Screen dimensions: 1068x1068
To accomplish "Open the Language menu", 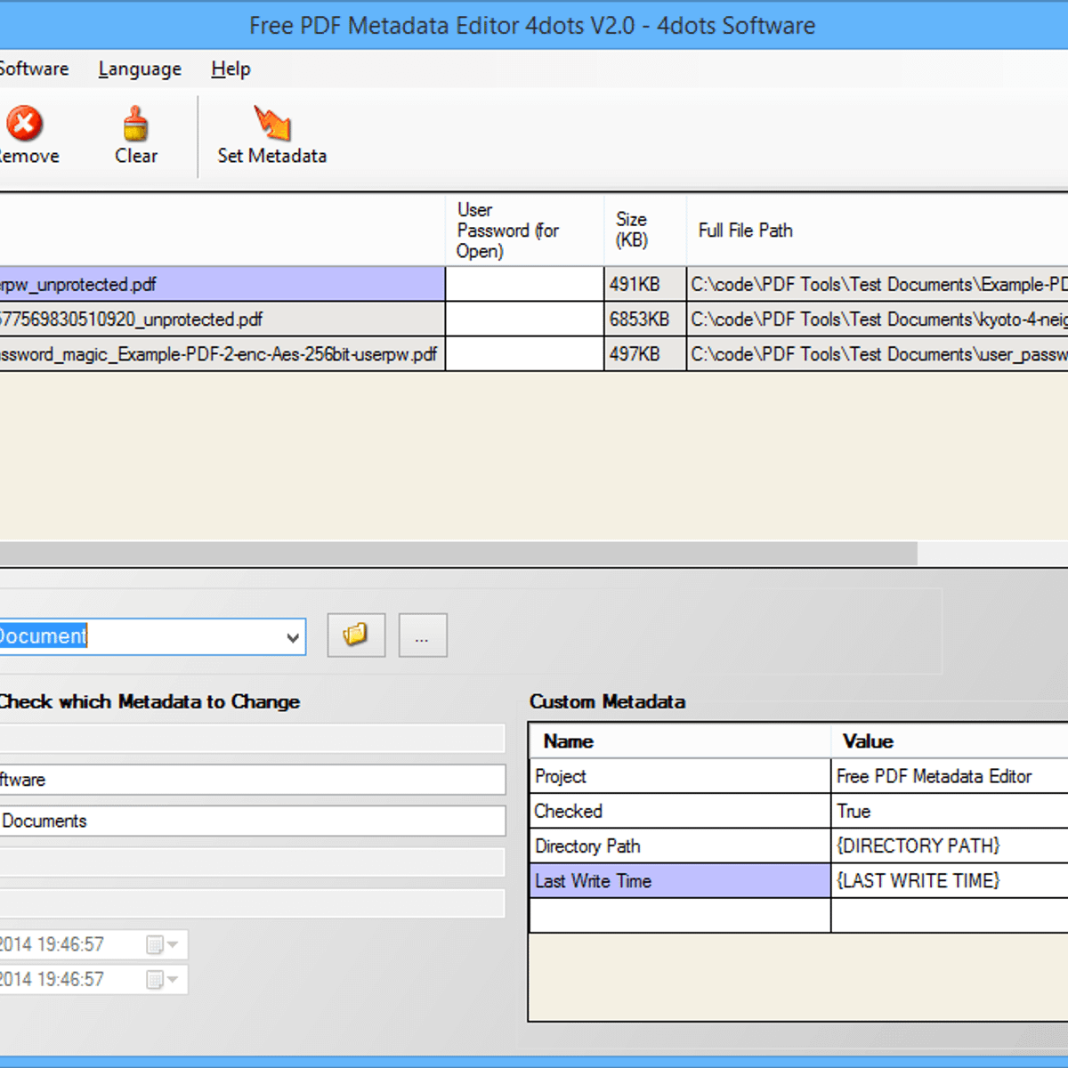I will [140, 69].
